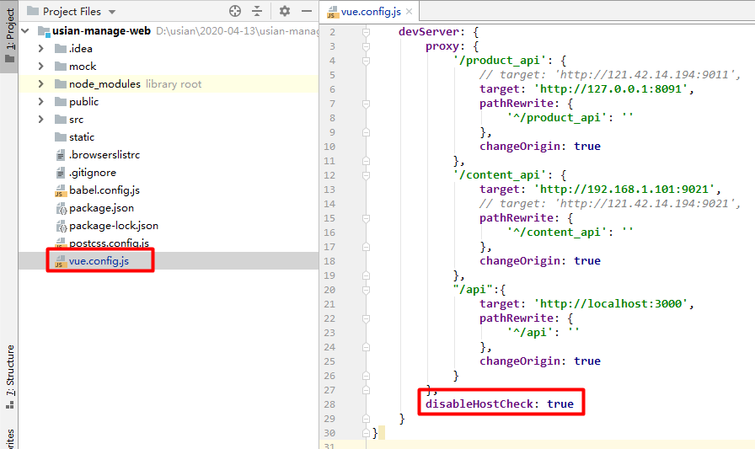Click line number 13 in gutter
Viewport: 755px width, 449px height.
click(x=329, y=190)
